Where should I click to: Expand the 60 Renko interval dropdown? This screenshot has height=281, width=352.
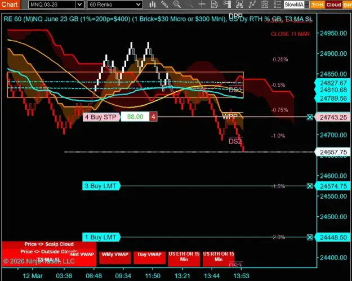pyautogui.click(x=139, y=5)
